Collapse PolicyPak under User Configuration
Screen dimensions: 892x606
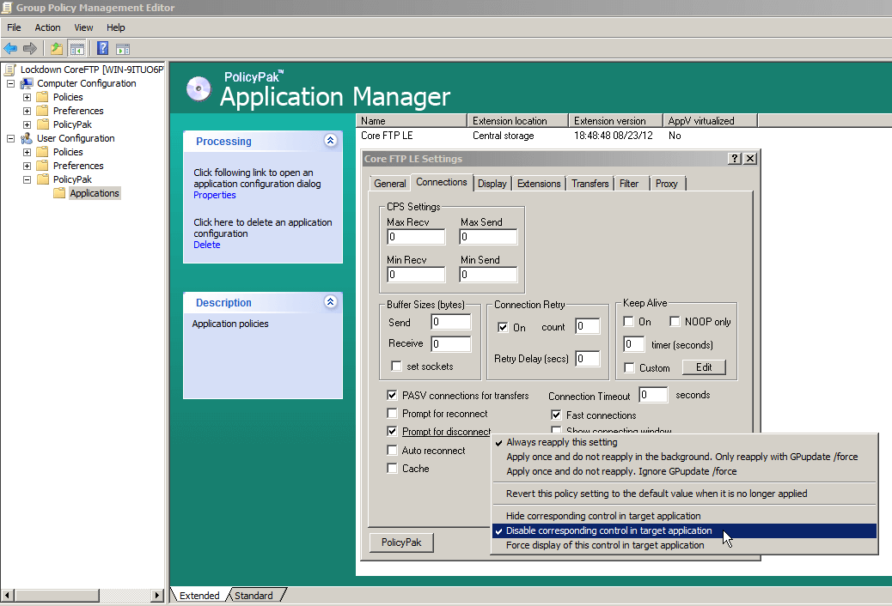pos(27,179)
